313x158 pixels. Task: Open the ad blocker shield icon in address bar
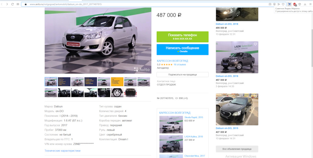pos(274,4)
